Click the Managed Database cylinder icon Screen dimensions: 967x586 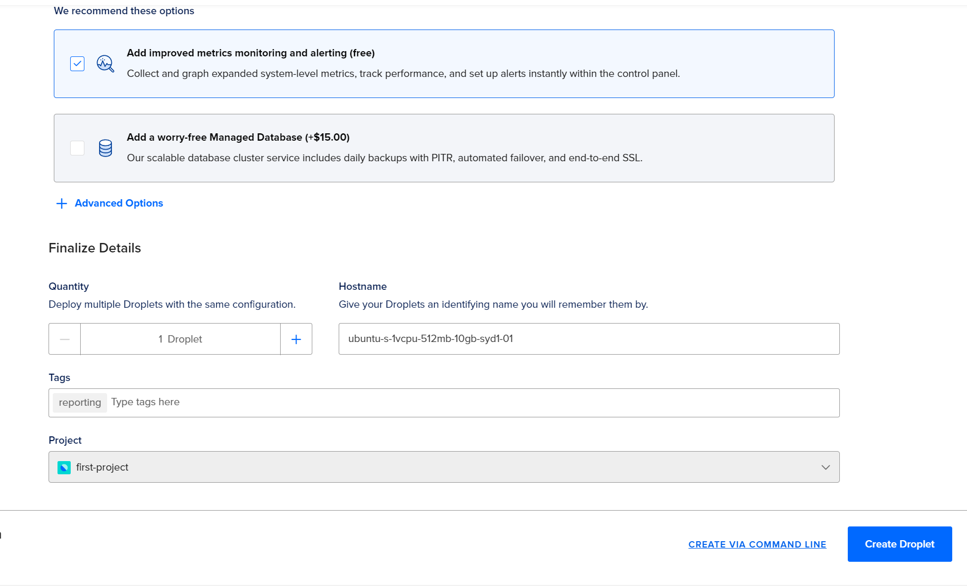[106, 148]
